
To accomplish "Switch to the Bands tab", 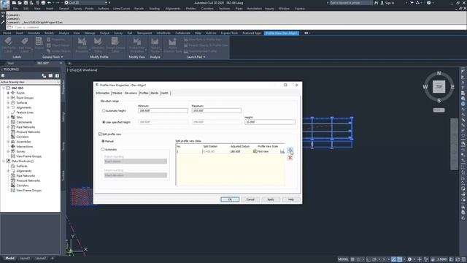I will [155, 93].
